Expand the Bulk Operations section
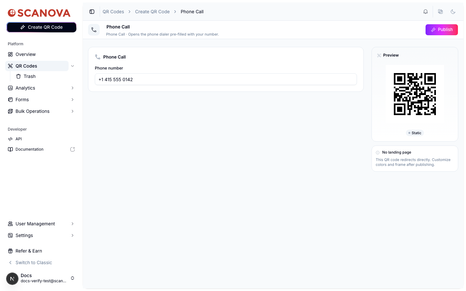Viewport: 466px width, 291px height. (72, 111)
